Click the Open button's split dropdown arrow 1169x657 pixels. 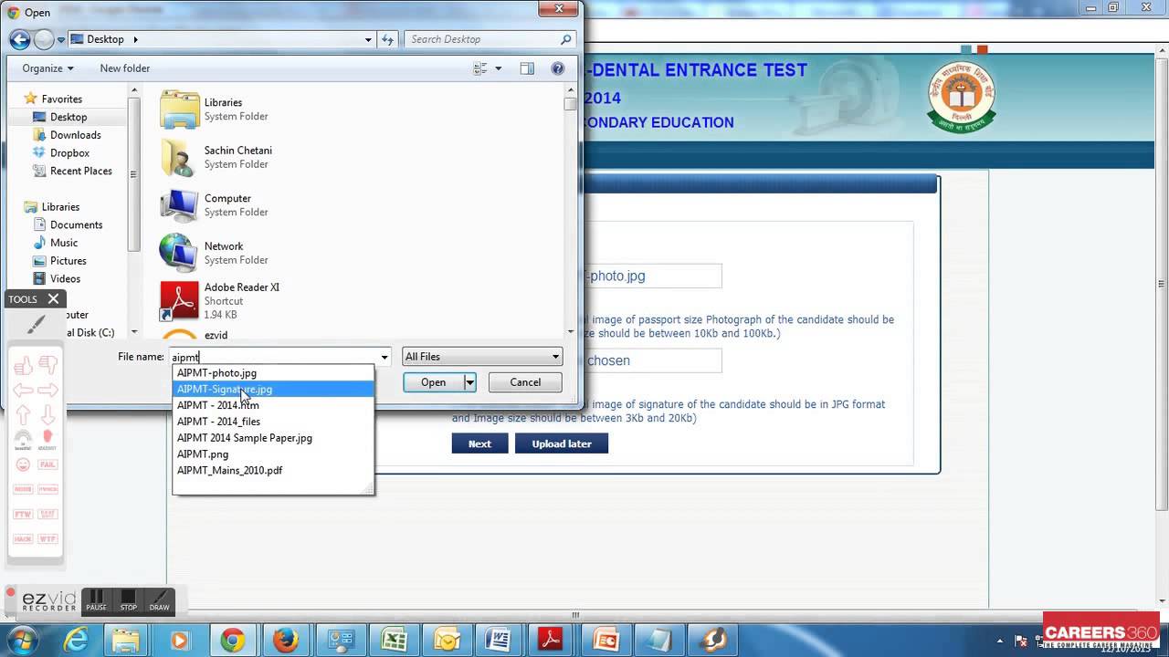click(x=469, y=382)
